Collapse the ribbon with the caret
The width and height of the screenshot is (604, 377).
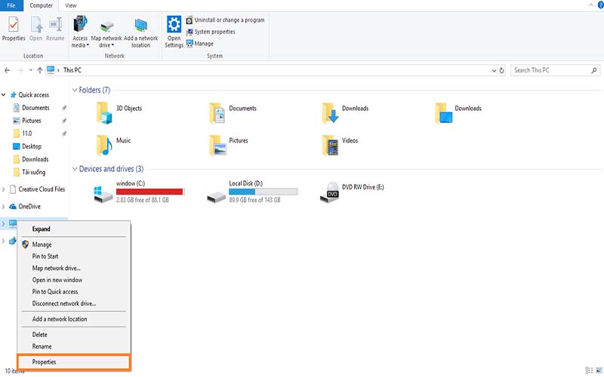[x=591, y=5]
